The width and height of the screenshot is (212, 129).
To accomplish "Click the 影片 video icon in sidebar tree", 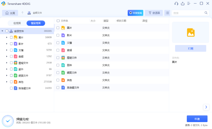I will click(16, 44).
